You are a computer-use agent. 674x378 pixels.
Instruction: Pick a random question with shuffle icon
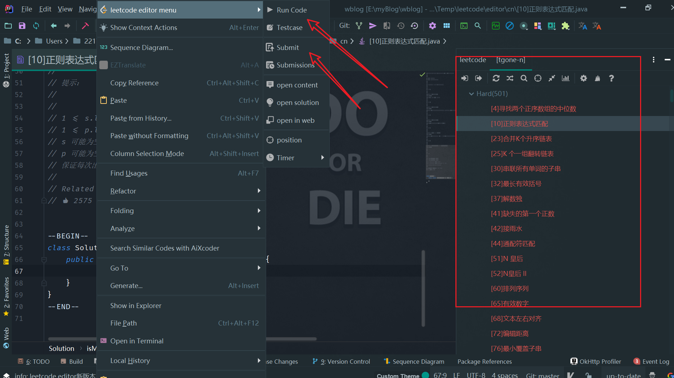pyautogui.click(x=510, y=78)
